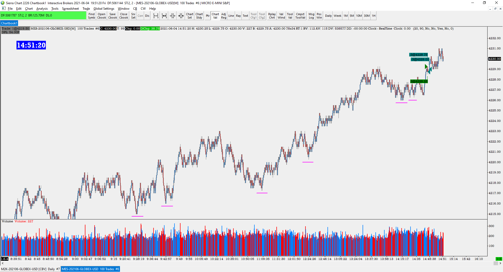This screenshot has width=503, height=272.
Task: Set timeframe to 30M
Action: [367, 16]
